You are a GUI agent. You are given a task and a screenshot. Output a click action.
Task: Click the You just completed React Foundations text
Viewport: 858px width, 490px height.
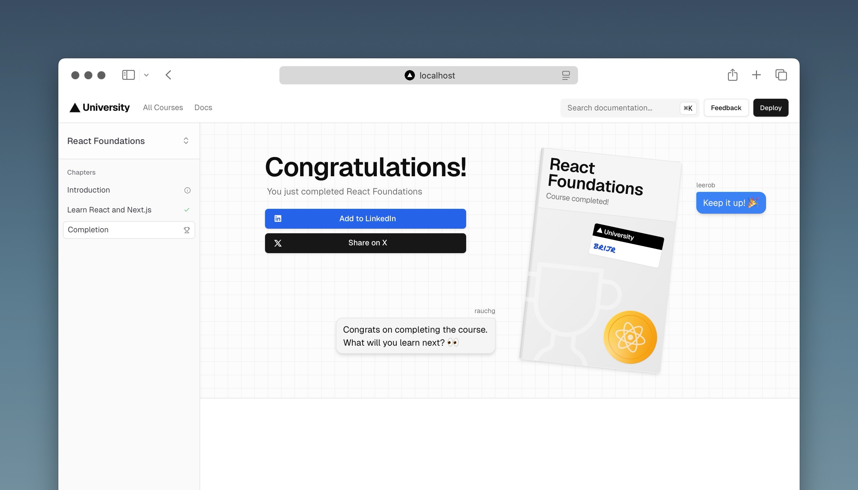pos(344,192)
